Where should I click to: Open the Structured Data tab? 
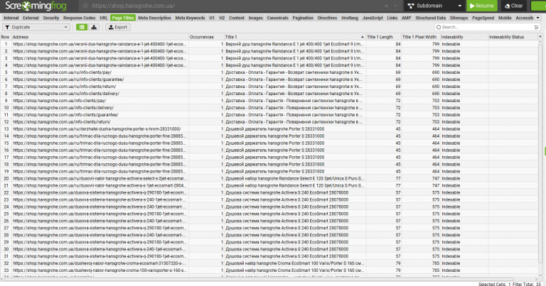pos(430,18)
